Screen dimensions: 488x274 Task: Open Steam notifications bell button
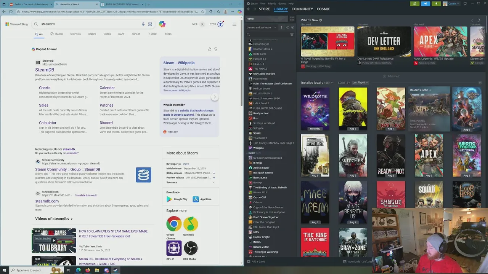436,3
